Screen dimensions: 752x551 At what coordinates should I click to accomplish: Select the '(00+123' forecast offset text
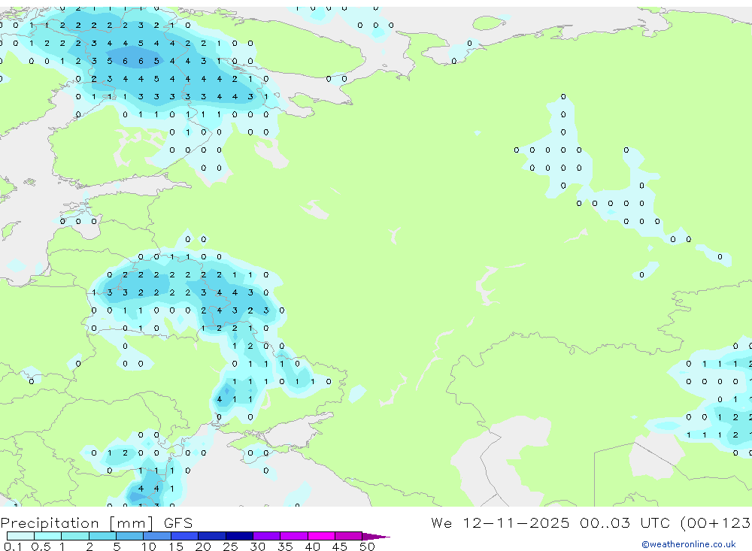(x=716, y=522)
